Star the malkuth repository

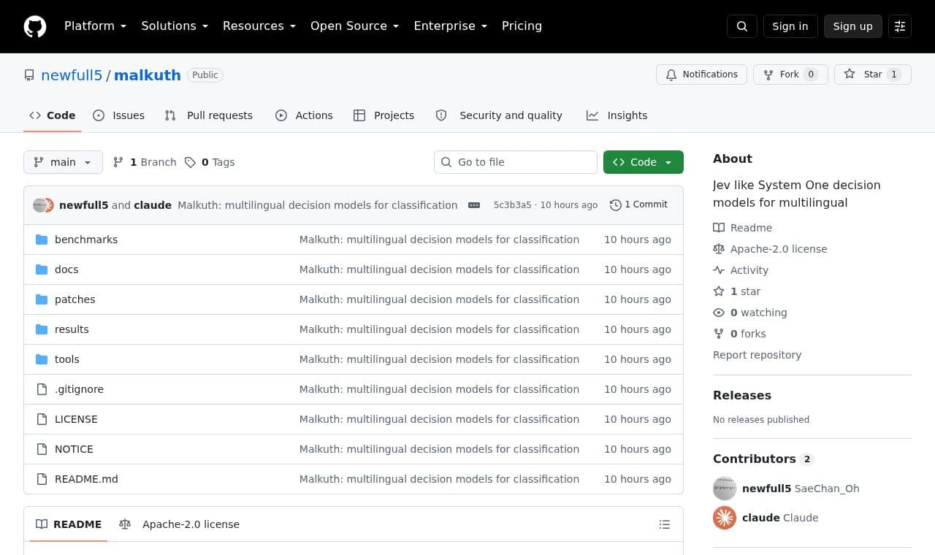pos(873,74)
